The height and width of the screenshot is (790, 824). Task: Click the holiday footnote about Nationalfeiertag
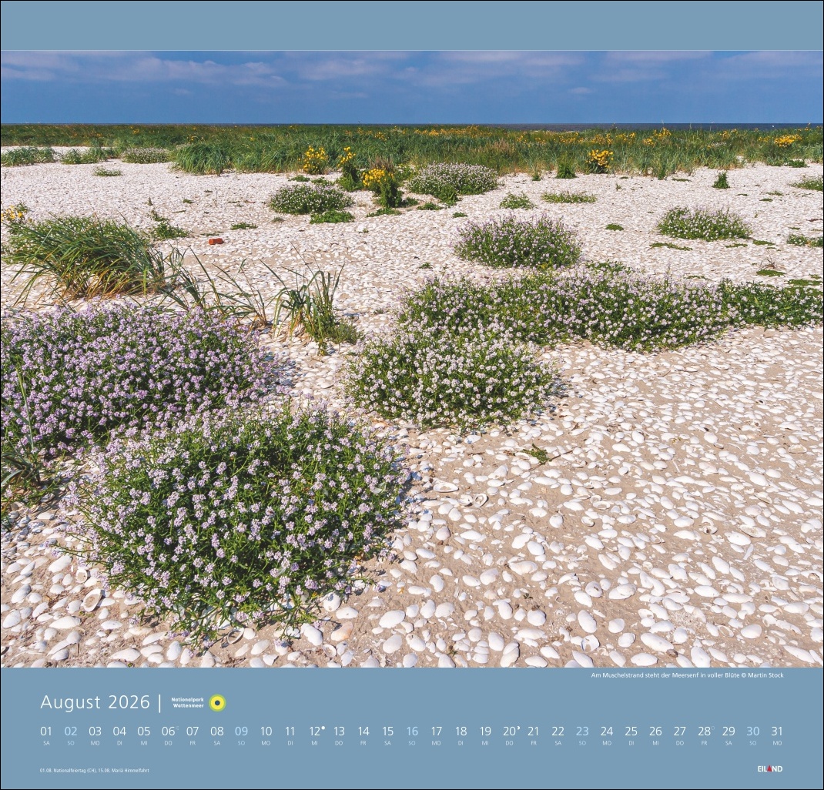coord(94,770)
